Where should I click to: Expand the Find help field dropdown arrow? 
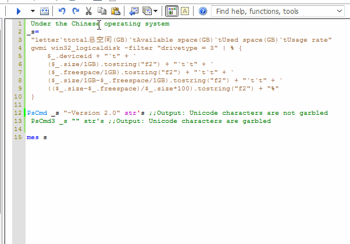coord(340,11)
